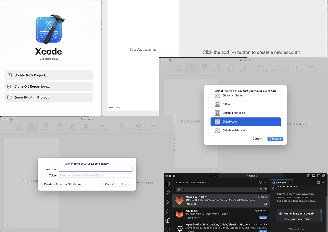Remove an account with the minus button beside Clone Git Repository
Screen dimensions: 328x232
(x=118, y=107)
